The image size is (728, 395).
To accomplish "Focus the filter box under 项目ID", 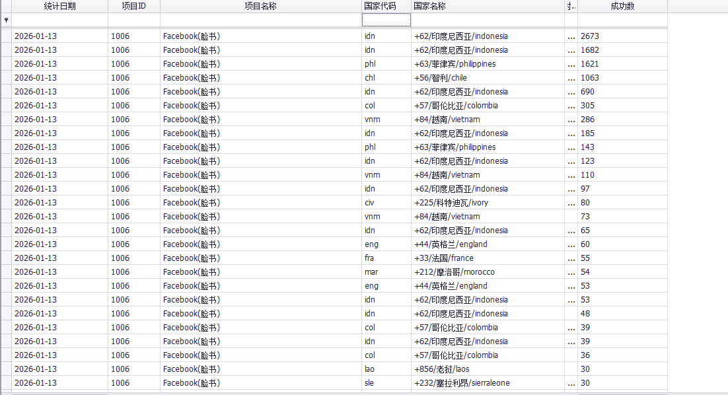I will pos(133,20).
